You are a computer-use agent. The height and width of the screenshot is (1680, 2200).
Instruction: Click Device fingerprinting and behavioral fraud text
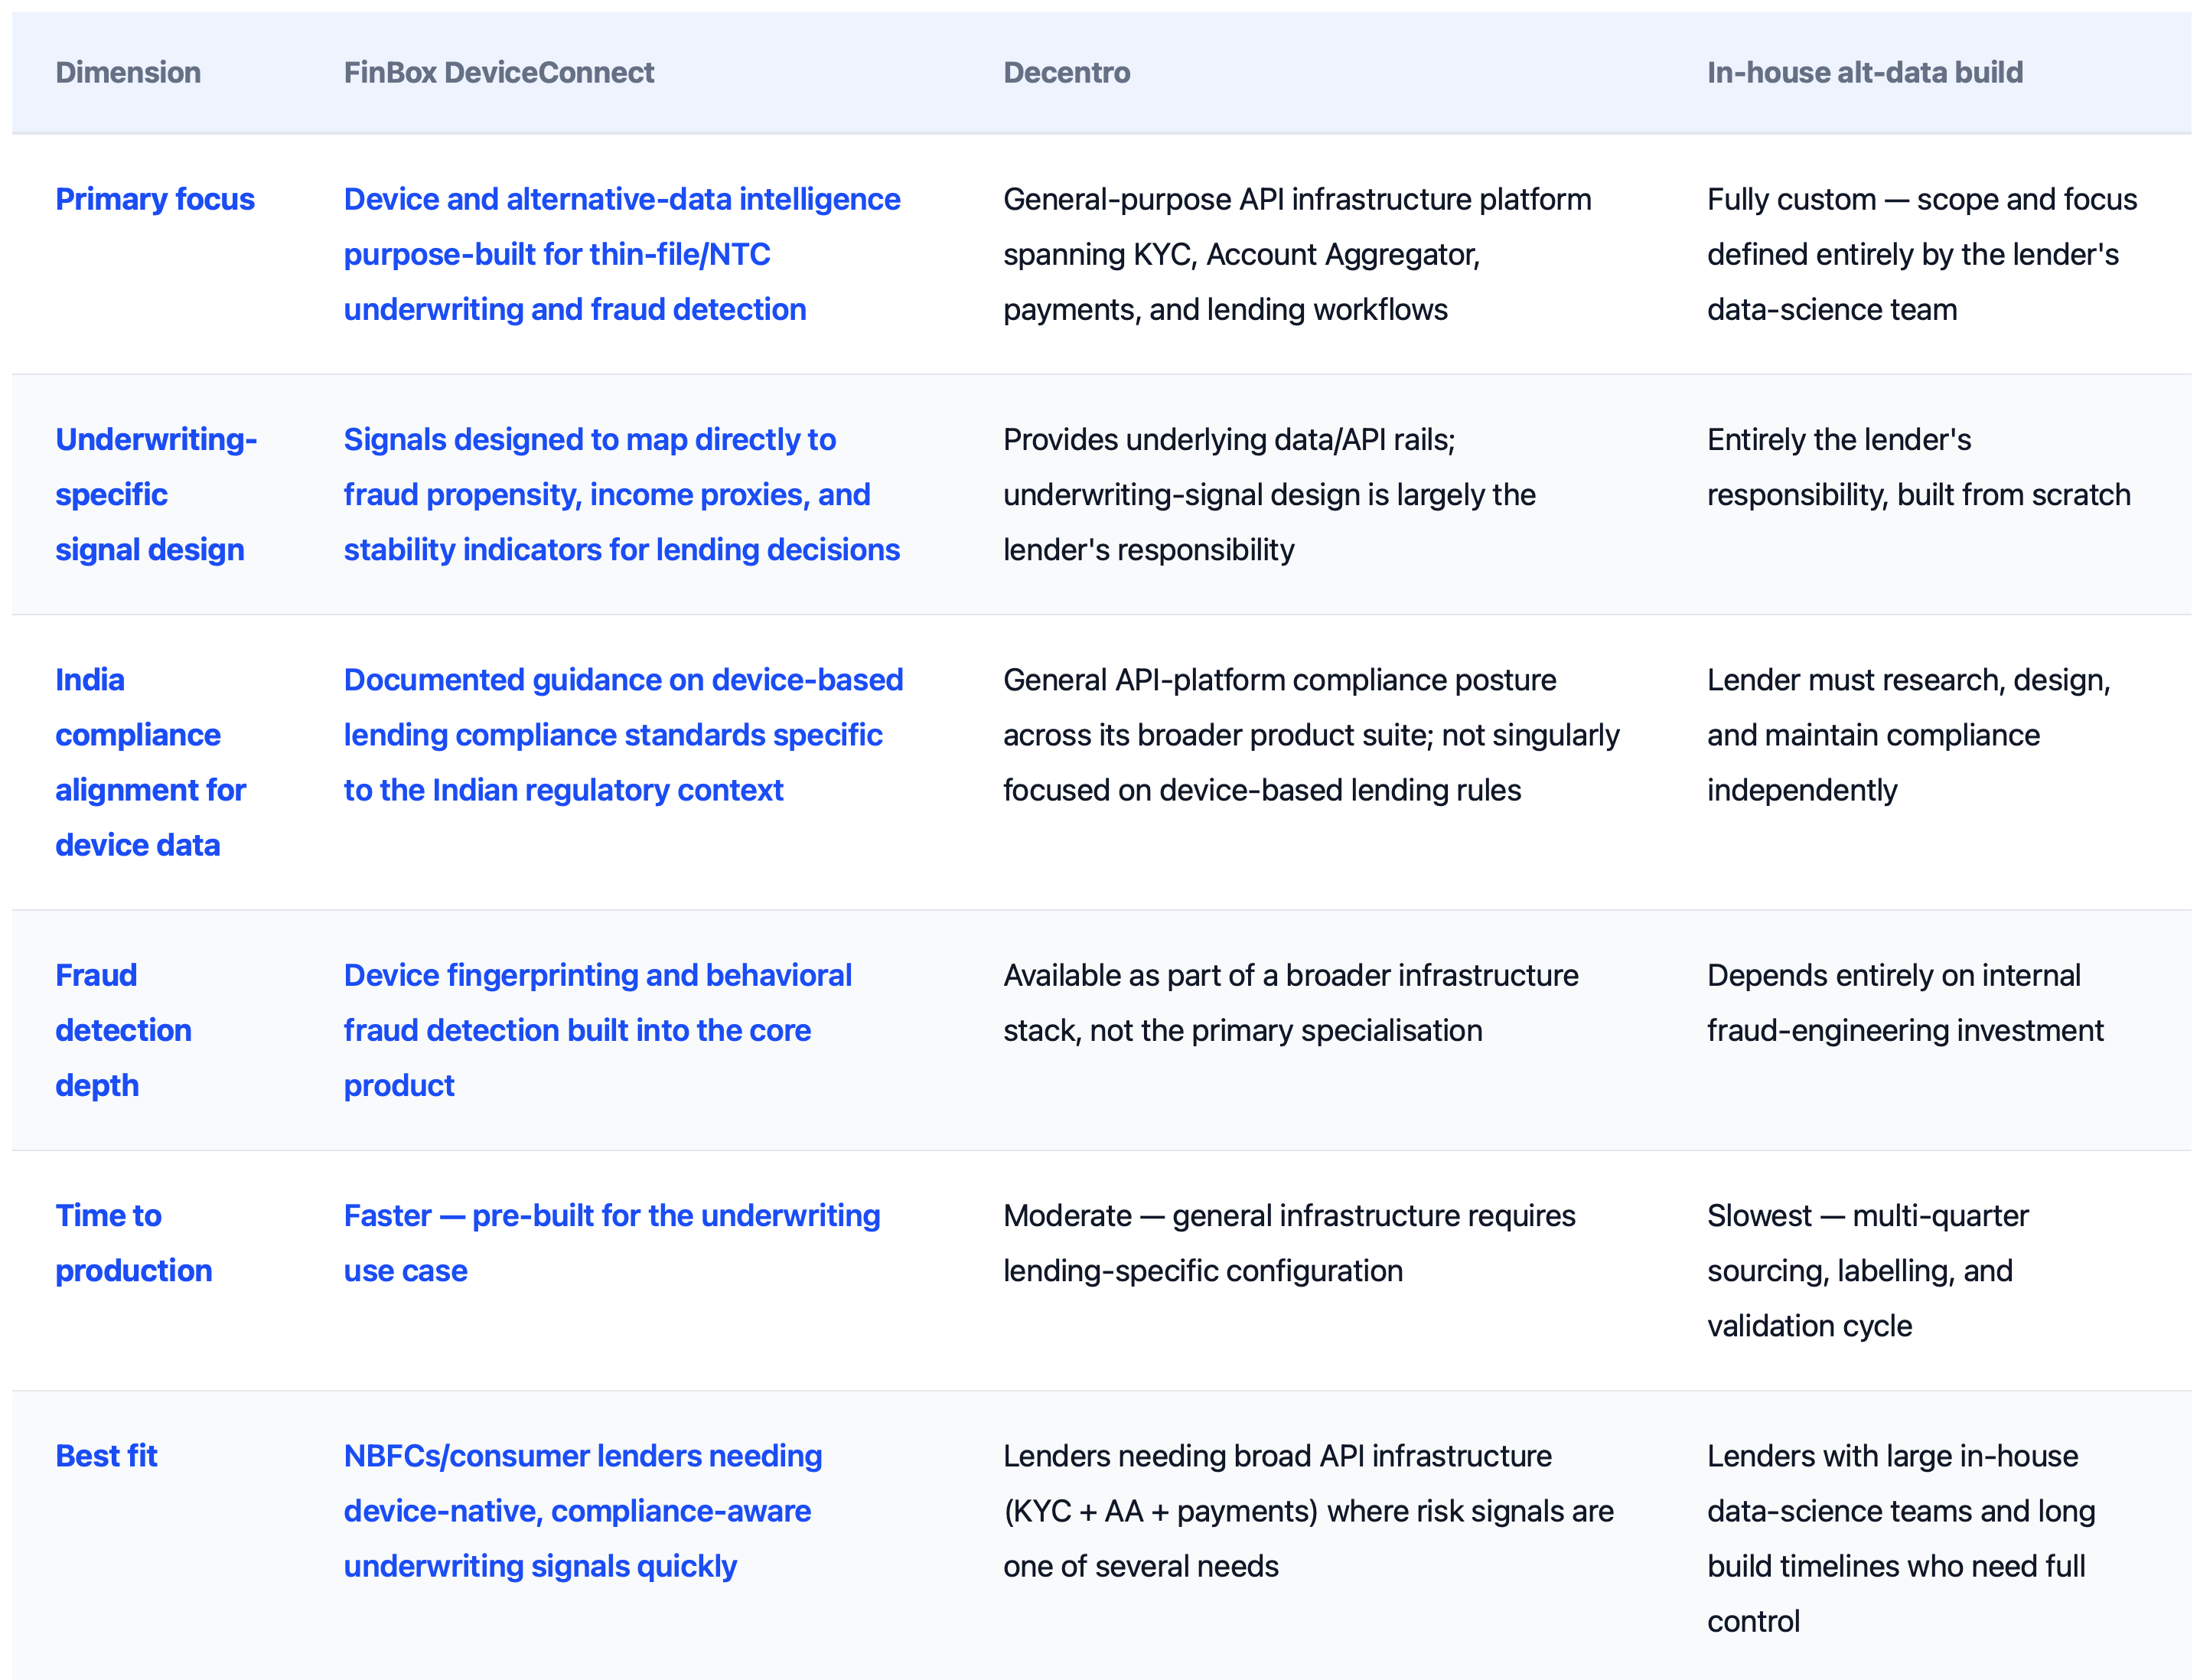(x=598, y=1030)
